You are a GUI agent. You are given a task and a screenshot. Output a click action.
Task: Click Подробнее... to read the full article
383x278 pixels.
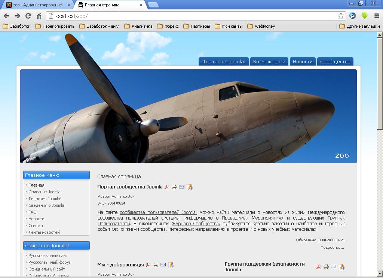(x=332, y=248)
